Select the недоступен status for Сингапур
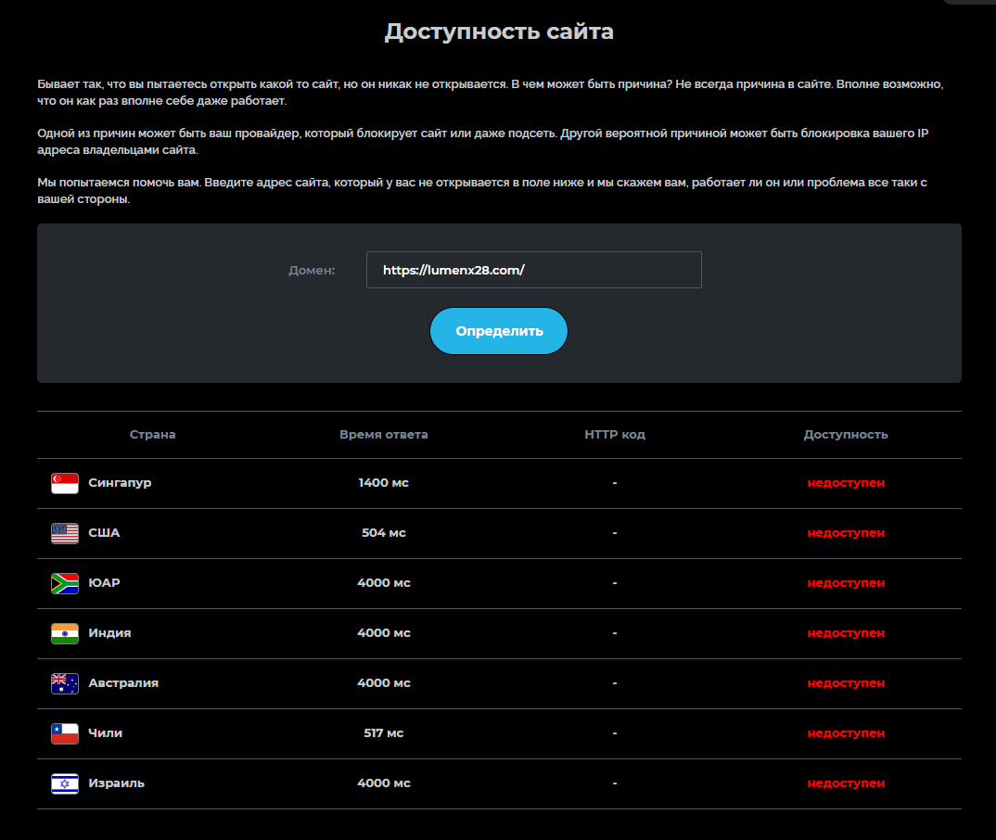The width and height of the screenshot is (996, 840). pos(846,482)
